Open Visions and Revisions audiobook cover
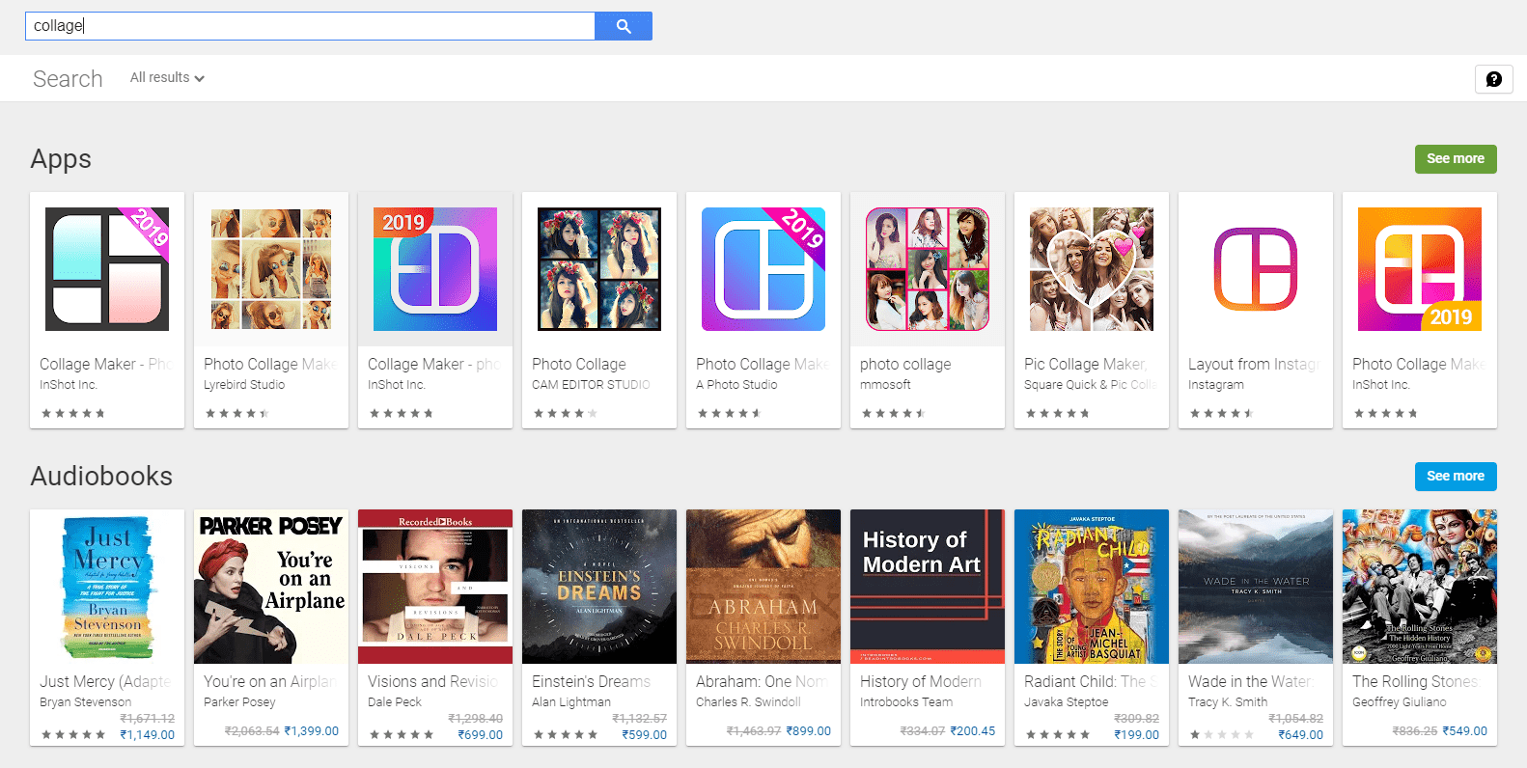The width and height of the screenshot is (1527, 768). (435, 587)
